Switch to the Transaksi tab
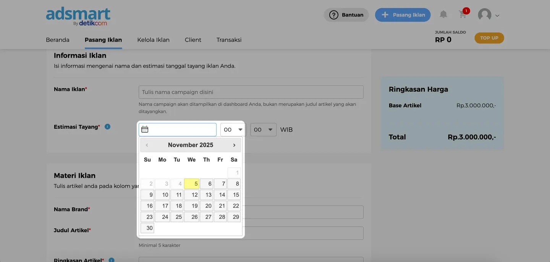Viewport: 550px width, 262px height. click(229, 40)
